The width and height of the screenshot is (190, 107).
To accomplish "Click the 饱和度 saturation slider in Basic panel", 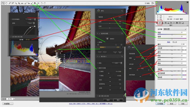I will [x=172, y=79].
